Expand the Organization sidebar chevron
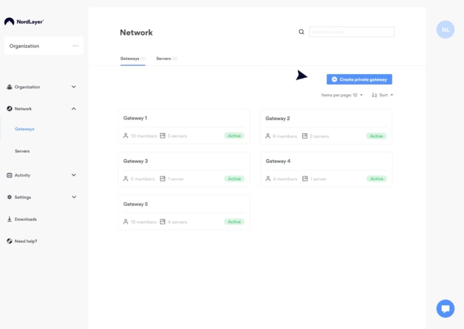The image size is (464, 329). [74, 87]
